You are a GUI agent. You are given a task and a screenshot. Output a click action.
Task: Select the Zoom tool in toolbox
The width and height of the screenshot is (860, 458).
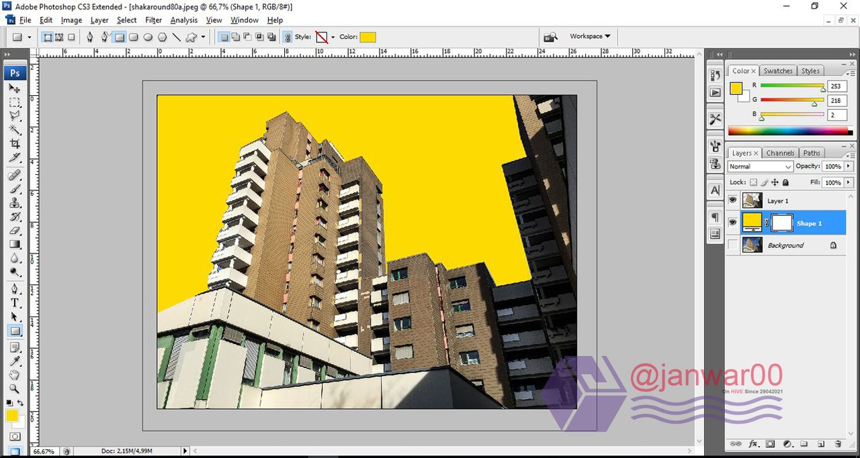click(x=15, y=389)
